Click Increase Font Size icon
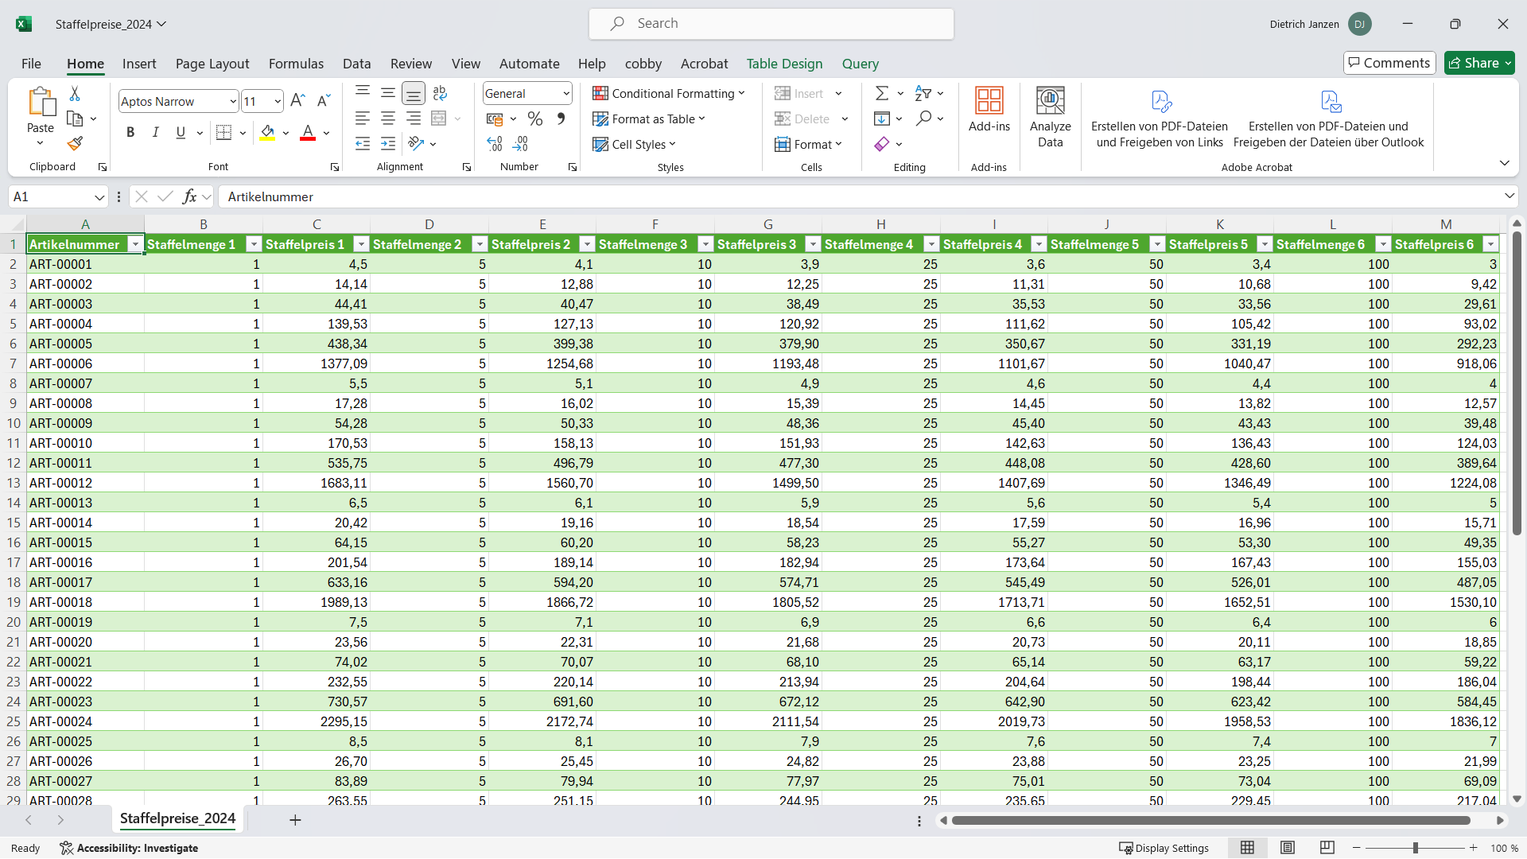 (x=297, y=101)
